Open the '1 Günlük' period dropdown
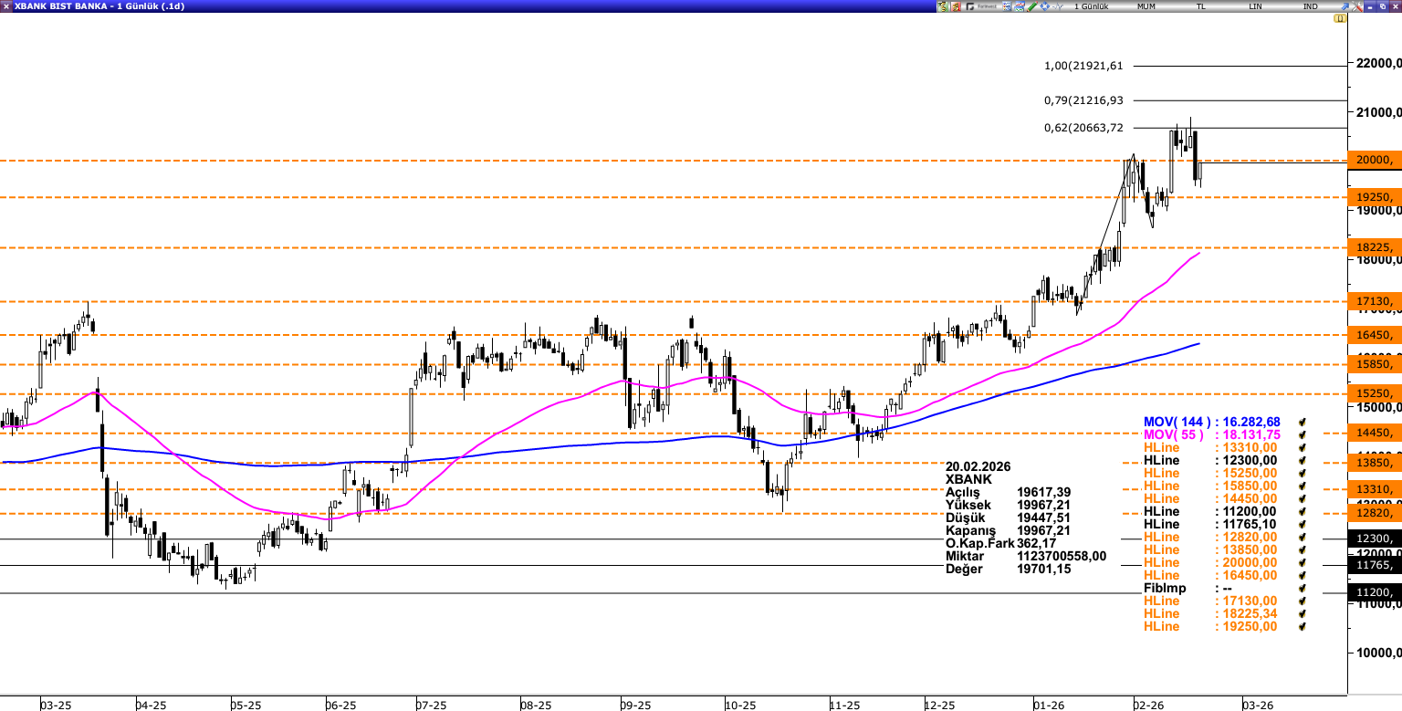This screenshot has height=711, width=1402. [1091, 6]
